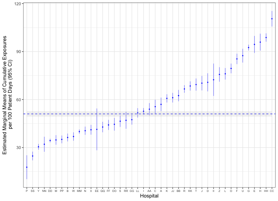Click the dashed horizontal overall mean line
The height and width of the screenshot is (201, 278).
[x=149, y=114]
